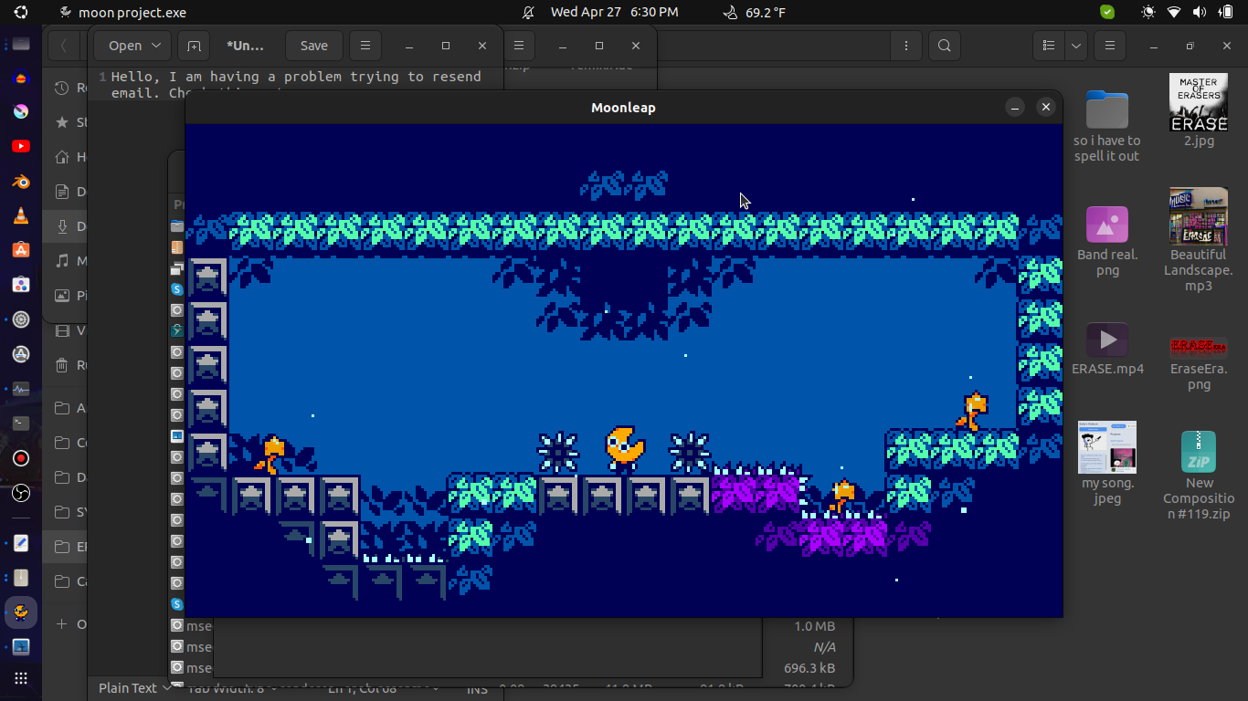Open the Flatpak store dock icon
The width and height of the screenshot is (1248, 701).
pos(21,285)
